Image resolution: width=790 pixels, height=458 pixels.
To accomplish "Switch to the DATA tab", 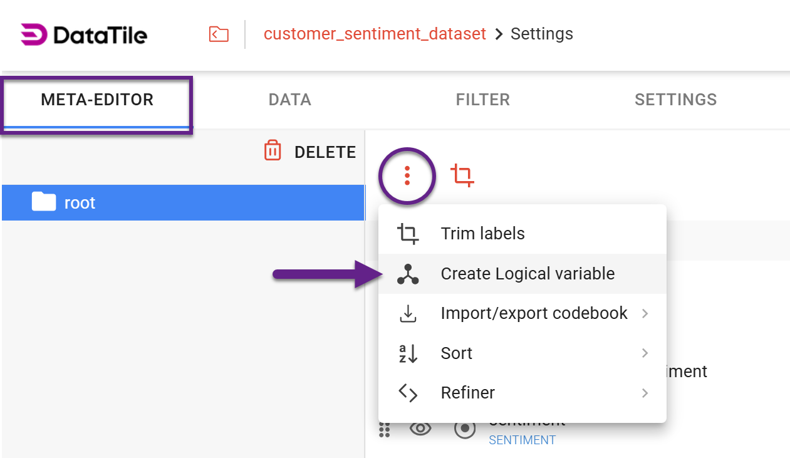I will tap(289, 100).
